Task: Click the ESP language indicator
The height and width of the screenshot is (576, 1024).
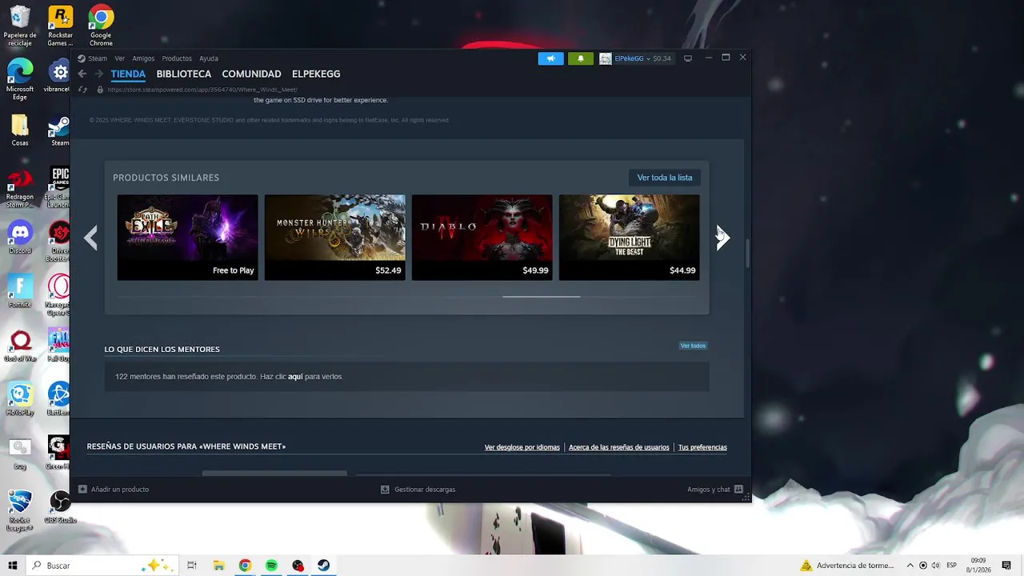Action: tap(952, 566)
